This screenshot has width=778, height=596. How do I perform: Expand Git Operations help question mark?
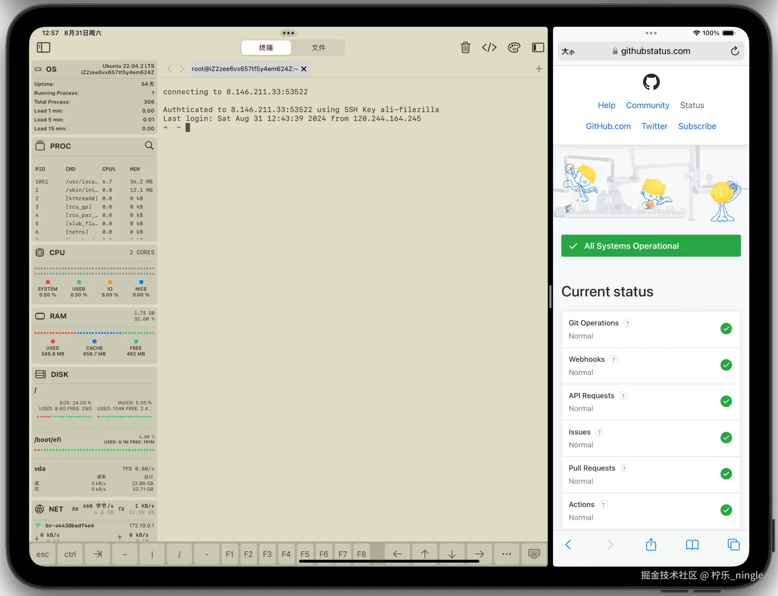627,323
